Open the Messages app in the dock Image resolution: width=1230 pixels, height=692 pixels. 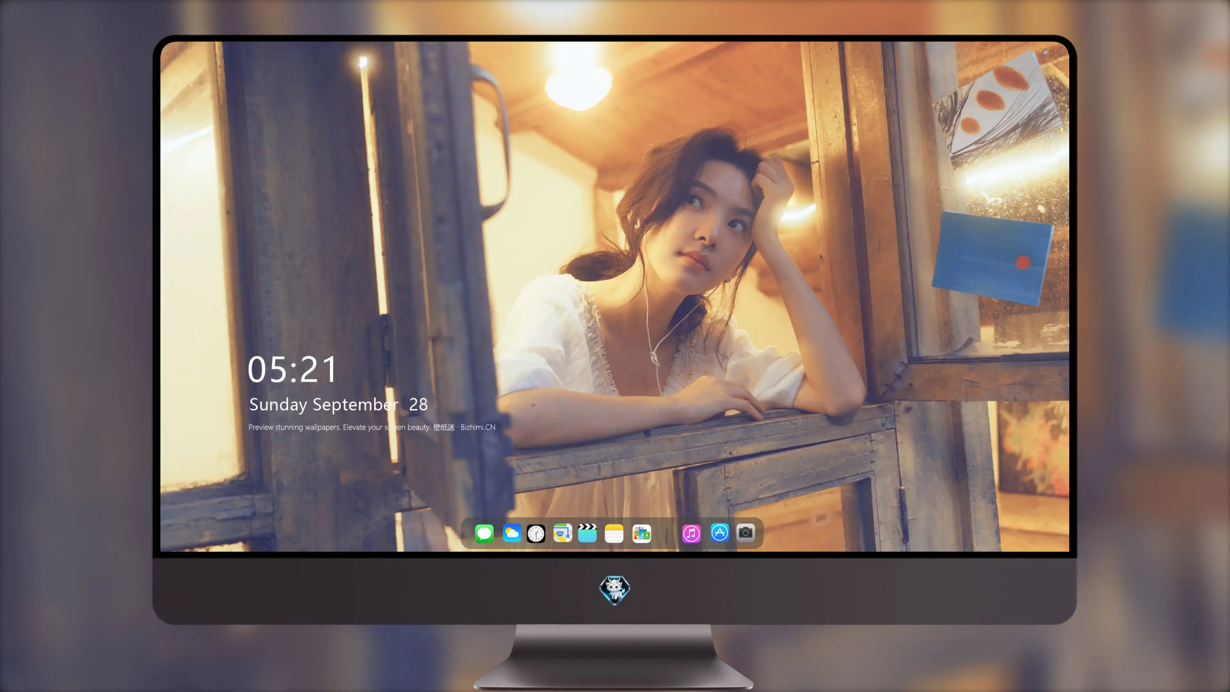coord(484,533)
